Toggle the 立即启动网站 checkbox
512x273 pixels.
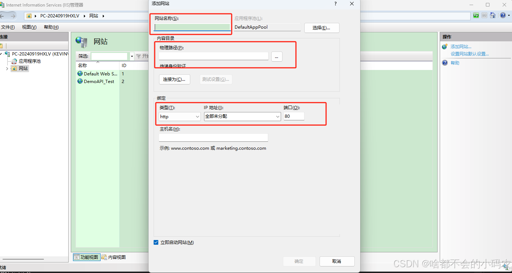(156, 242)
